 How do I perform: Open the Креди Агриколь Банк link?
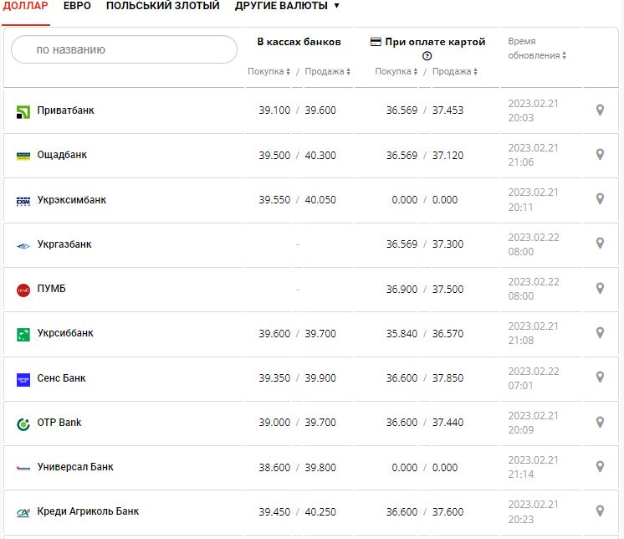88,511
